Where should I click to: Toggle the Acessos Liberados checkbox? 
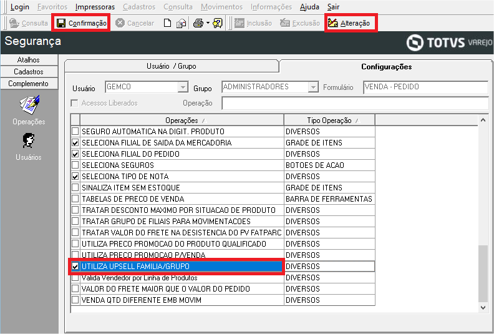pos(74,103)
